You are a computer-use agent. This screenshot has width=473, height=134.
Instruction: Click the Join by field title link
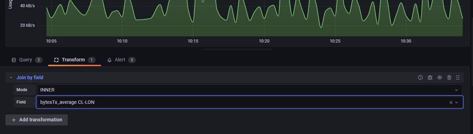pos(30,77)
